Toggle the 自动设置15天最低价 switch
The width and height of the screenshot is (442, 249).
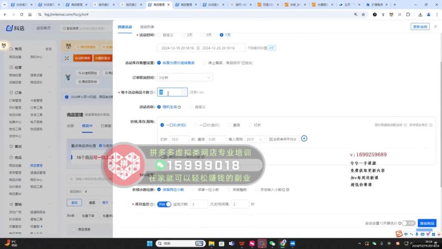408,223
